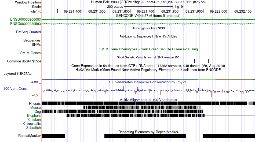Image resolution: width=255 pixels, height=142 pixels.
Task: Click the chr14:69,231,237-69,232,111 position text
Action: 169,2
